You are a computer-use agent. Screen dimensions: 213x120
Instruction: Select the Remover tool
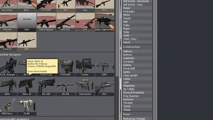tap(137, 99)
